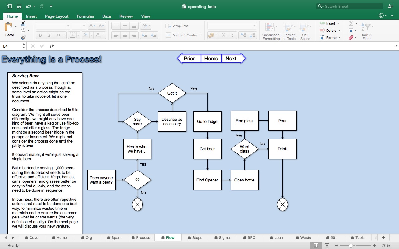
Task: Insert function with the fx icon
Action: 52,46
